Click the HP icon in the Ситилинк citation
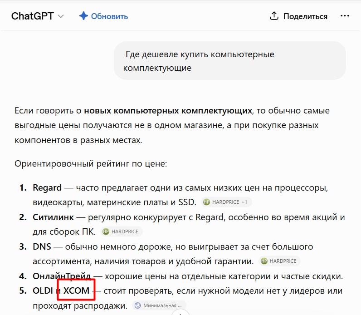361x315 pixels. coord(106,231)
